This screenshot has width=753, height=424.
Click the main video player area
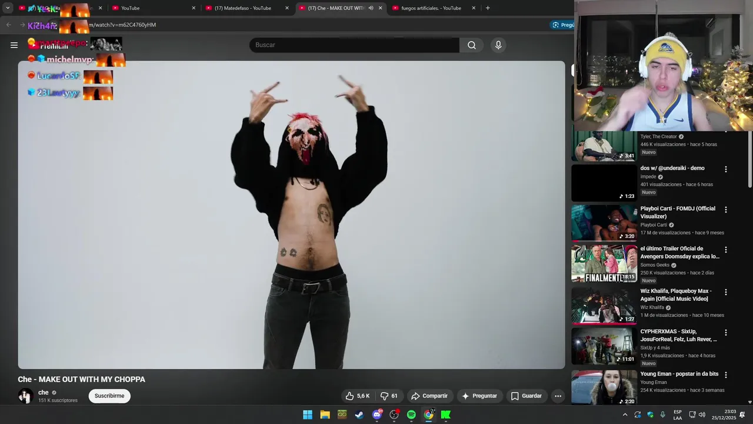291,215
